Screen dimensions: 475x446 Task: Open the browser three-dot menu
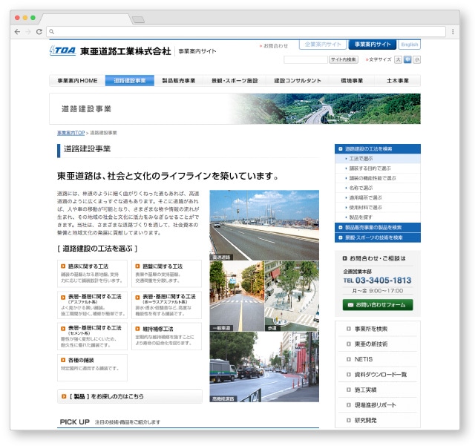pyautogui.click(x=453, y=32)
